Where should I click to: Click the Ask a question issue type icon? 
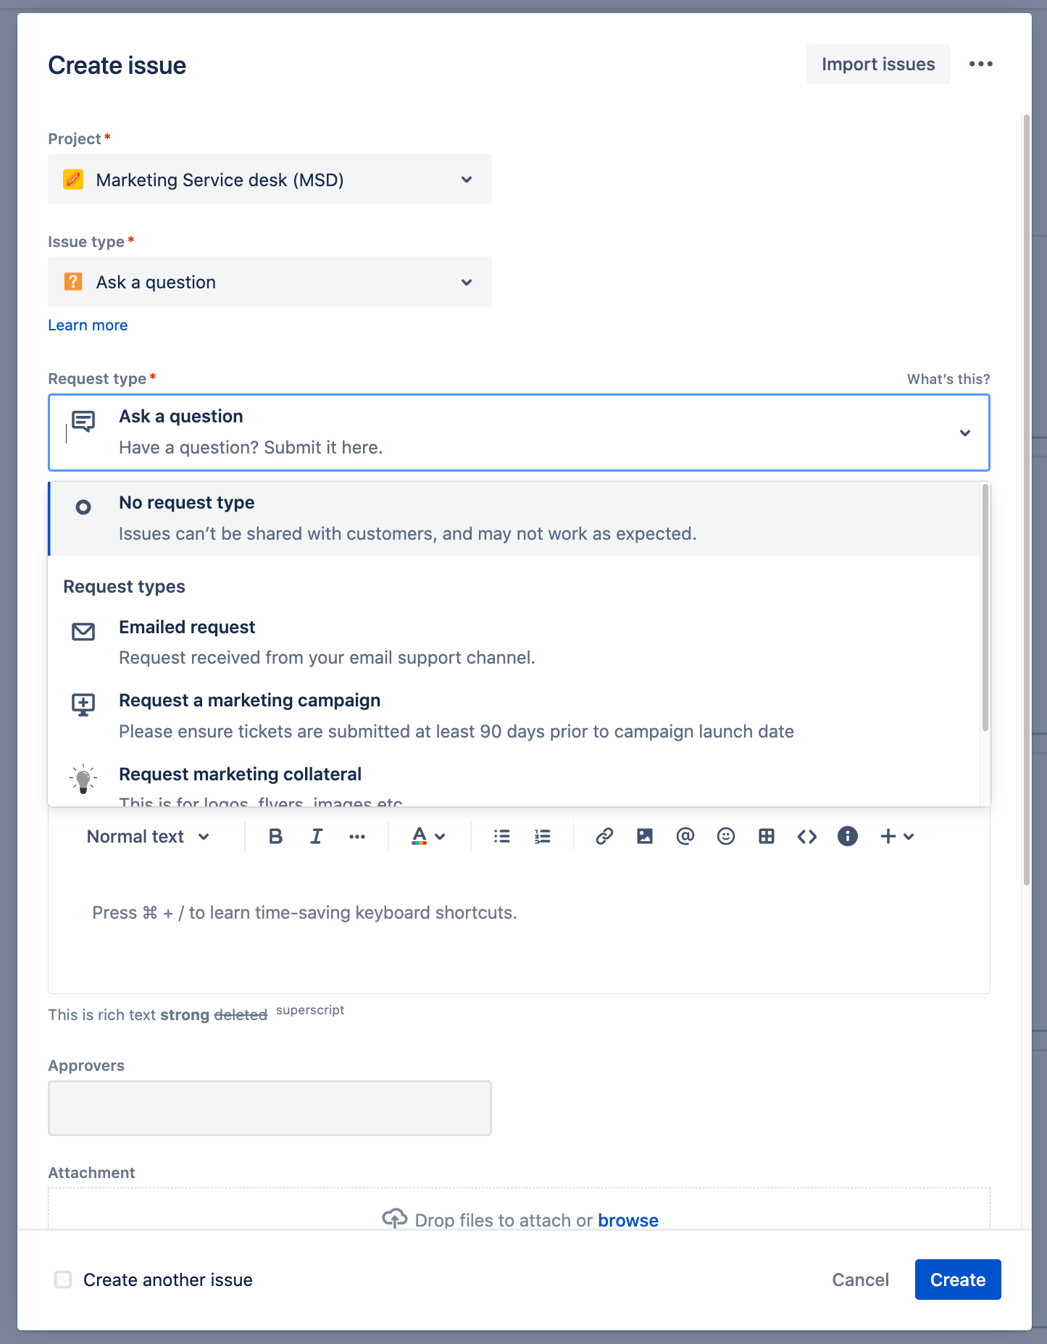73,282
